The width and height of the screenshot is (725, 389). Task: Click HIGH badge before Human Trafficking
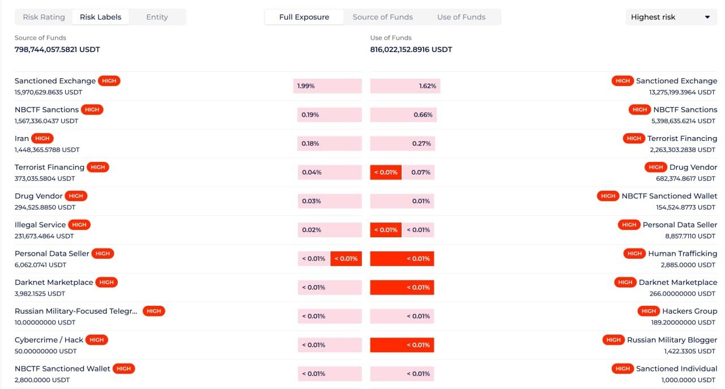click(x=634, y=254)
